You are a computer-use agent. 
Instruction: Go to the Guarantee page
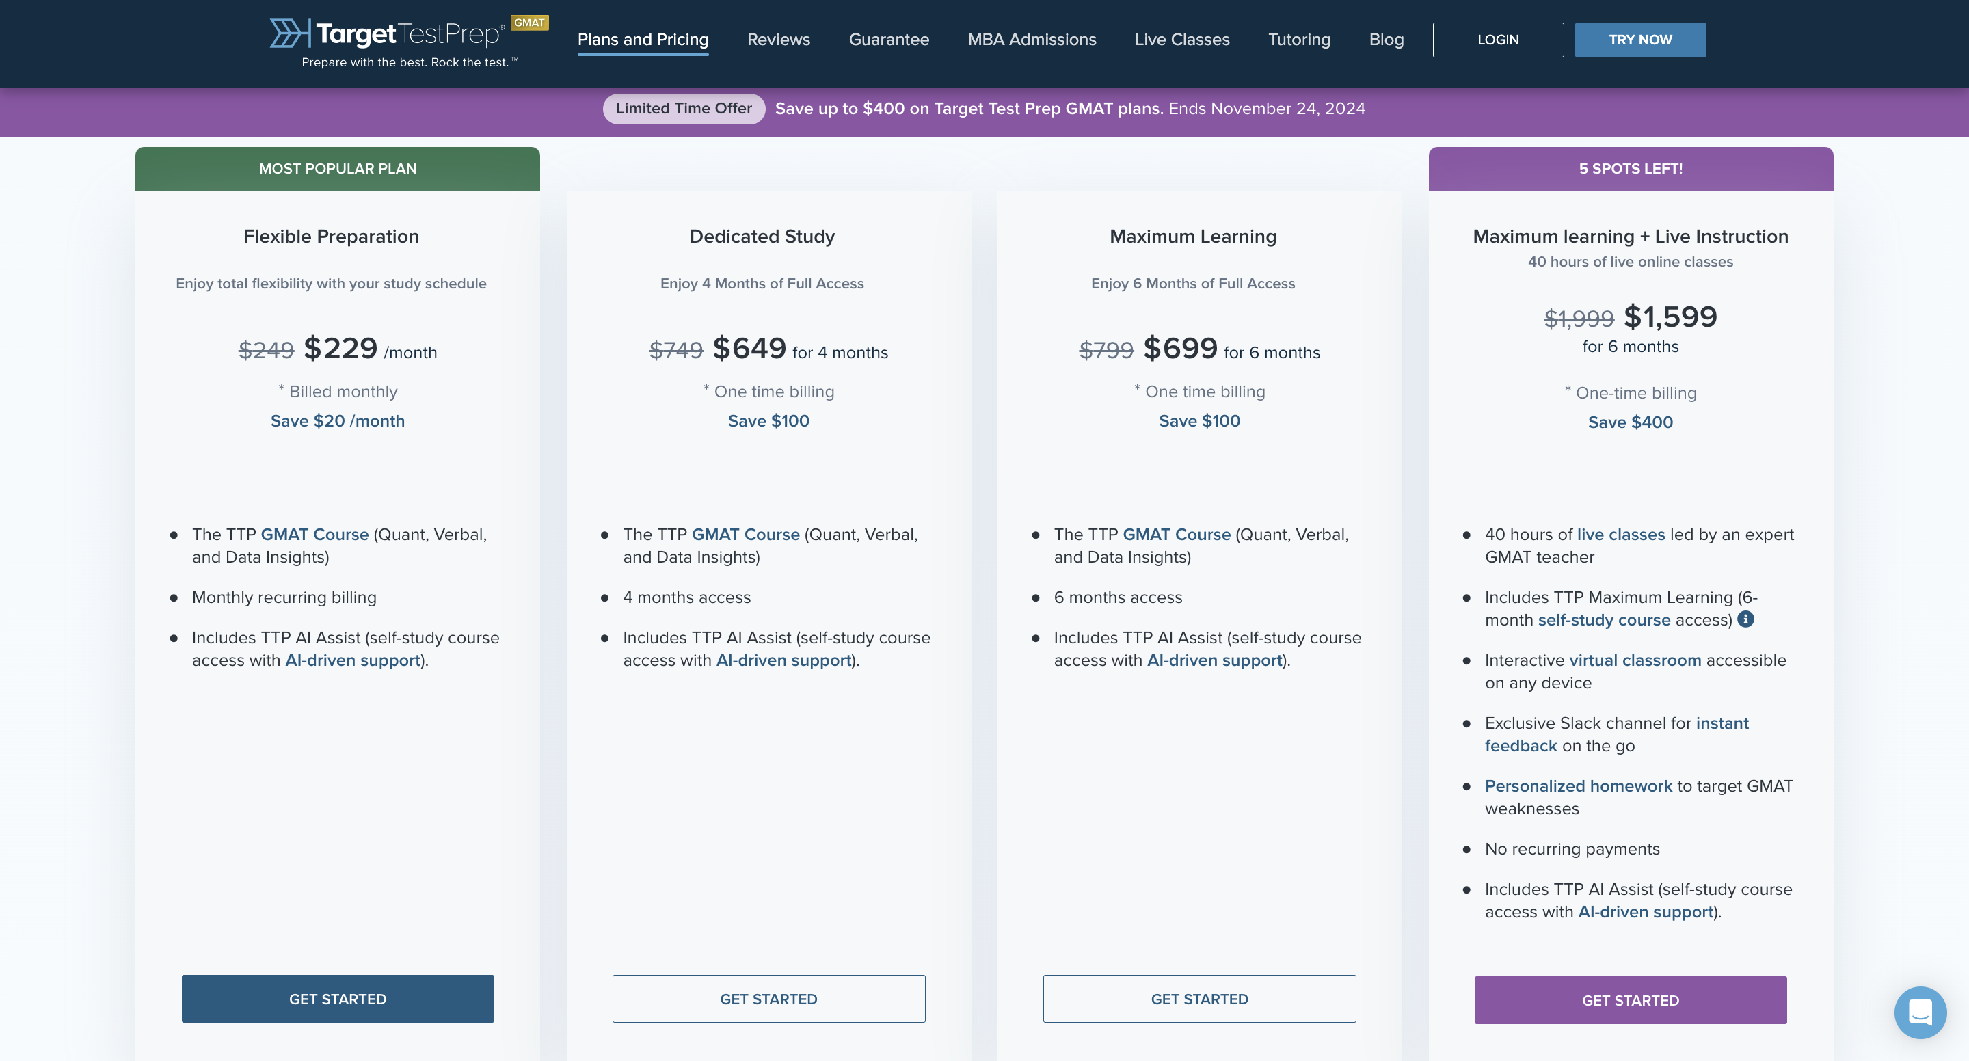[888, 40]
